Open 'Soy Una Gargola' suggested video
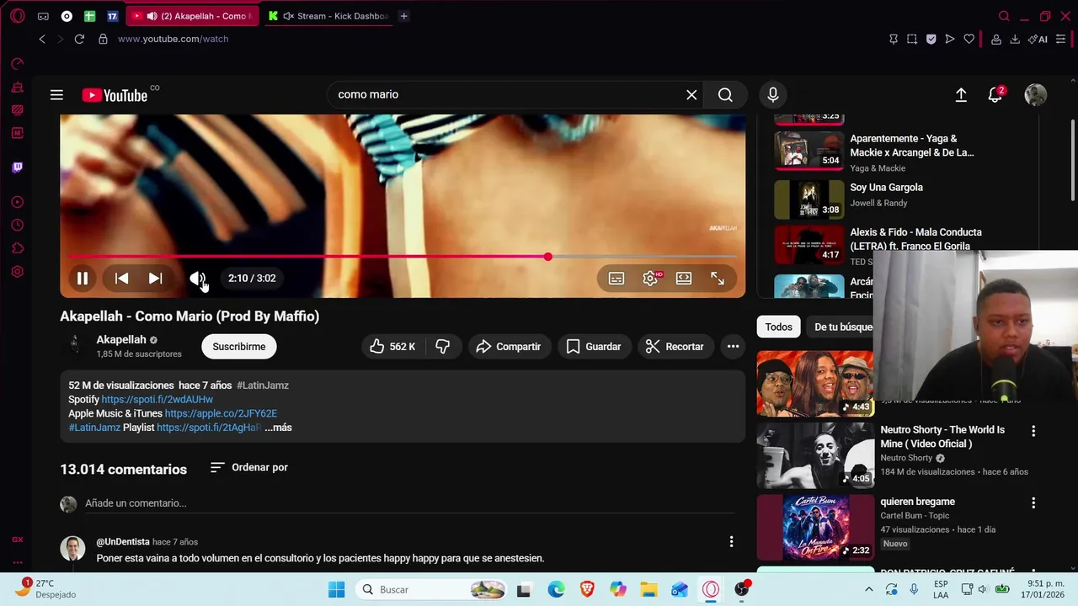 tap(886, 188)
